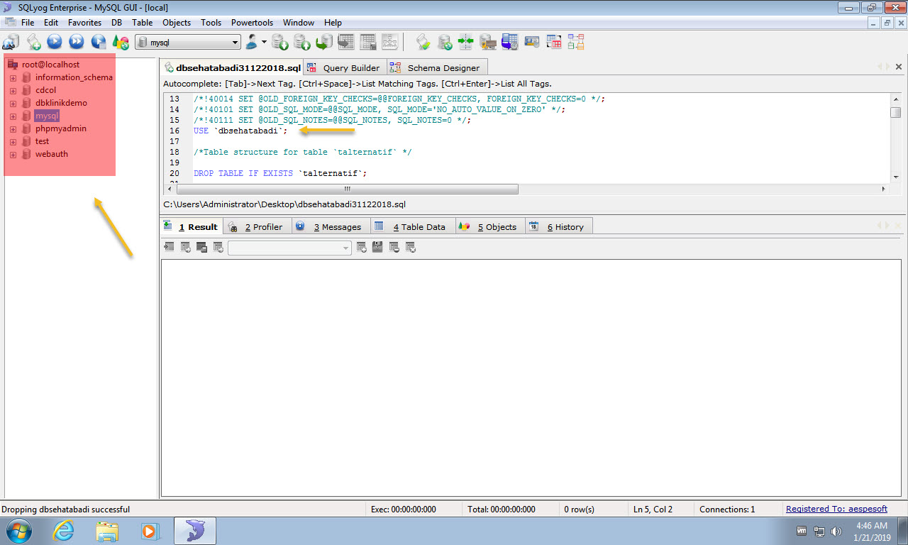Open the Database Synchronization wizard icon
908x545 pixels.
[445, 42]
